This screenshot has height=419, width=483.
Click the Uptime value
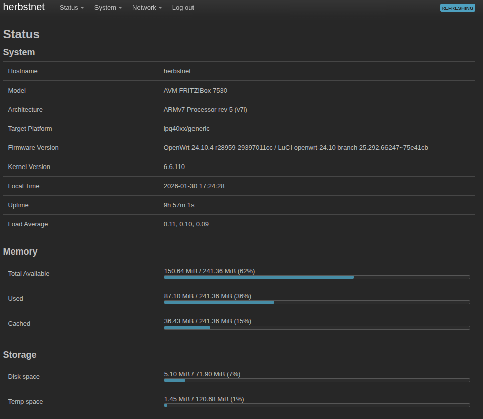pyautogui.click(x=178, y=205)
